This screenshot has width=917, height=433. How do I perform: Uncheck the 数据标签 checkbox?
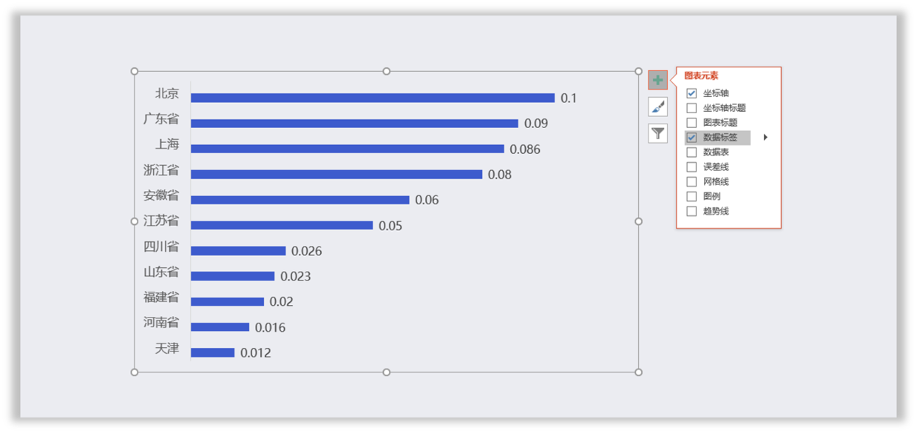[x=691, y=138]
